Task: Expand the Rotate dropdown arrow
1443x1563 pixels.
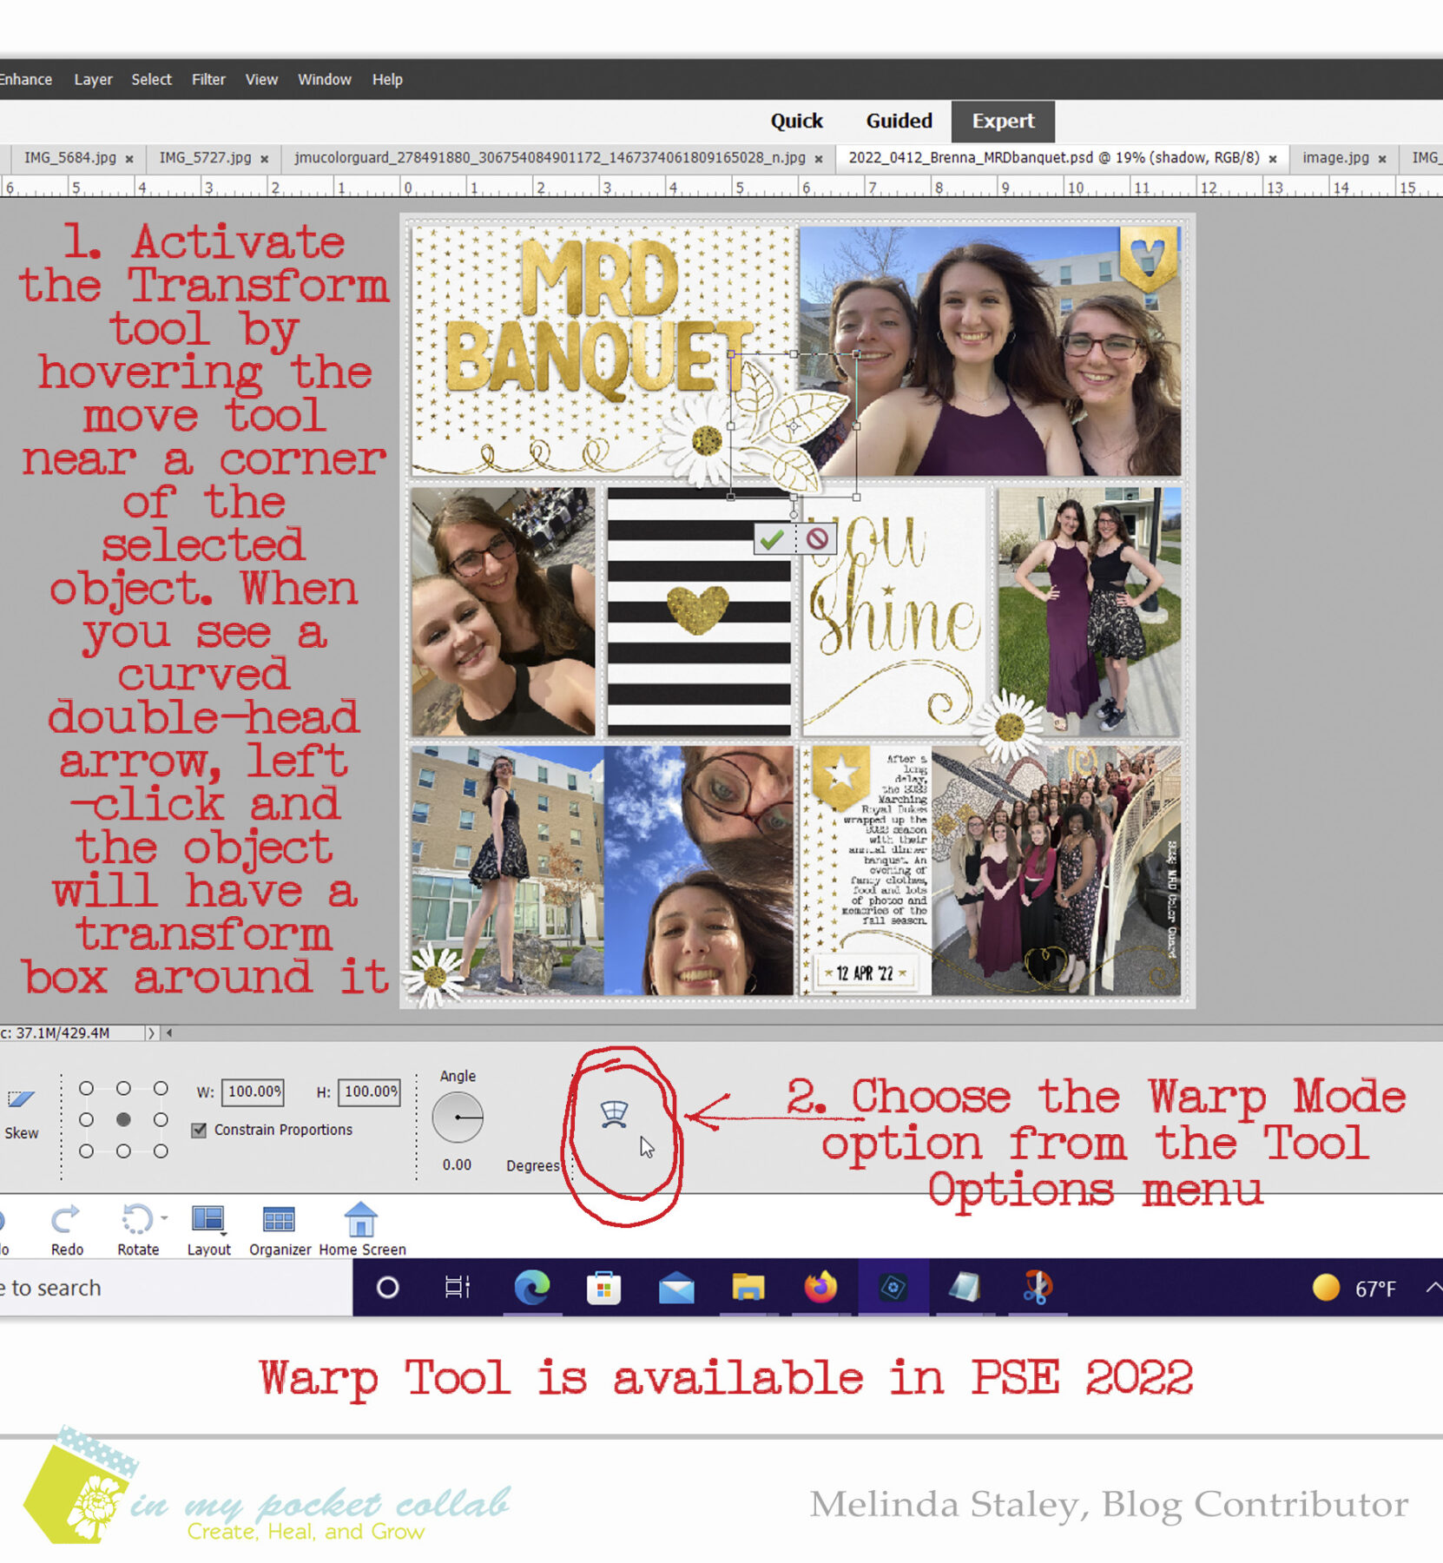Action: tap(164, 1218)
